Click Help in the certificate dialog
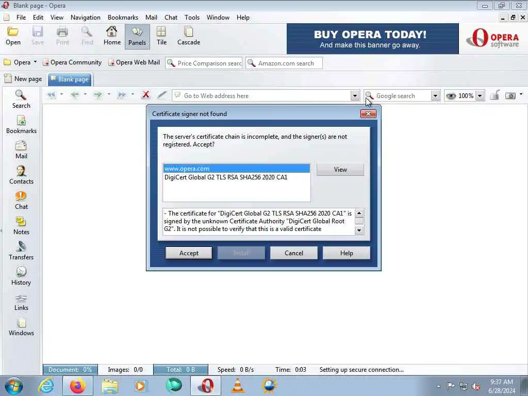 [346, 253]
